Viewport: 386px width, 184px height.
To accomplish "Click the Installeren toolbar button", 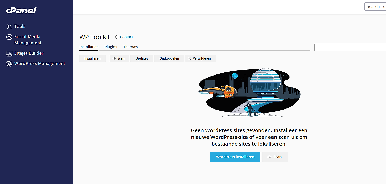I will point(92,58).
